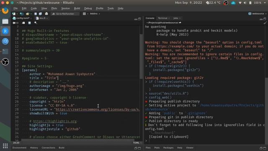Save all open documents
Screen dimensions: 268x151
click(40, 14)
